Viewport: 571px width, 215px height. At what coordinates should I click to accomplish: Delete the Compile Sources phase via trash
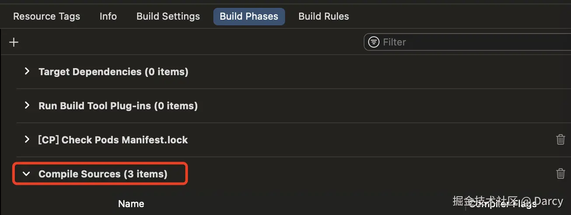point(560,173)
